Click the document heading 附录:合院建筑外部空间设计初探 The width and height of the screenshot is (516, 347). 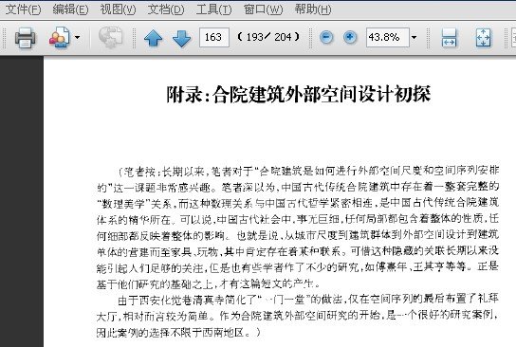pyautogui.click(x=298, y=95)
